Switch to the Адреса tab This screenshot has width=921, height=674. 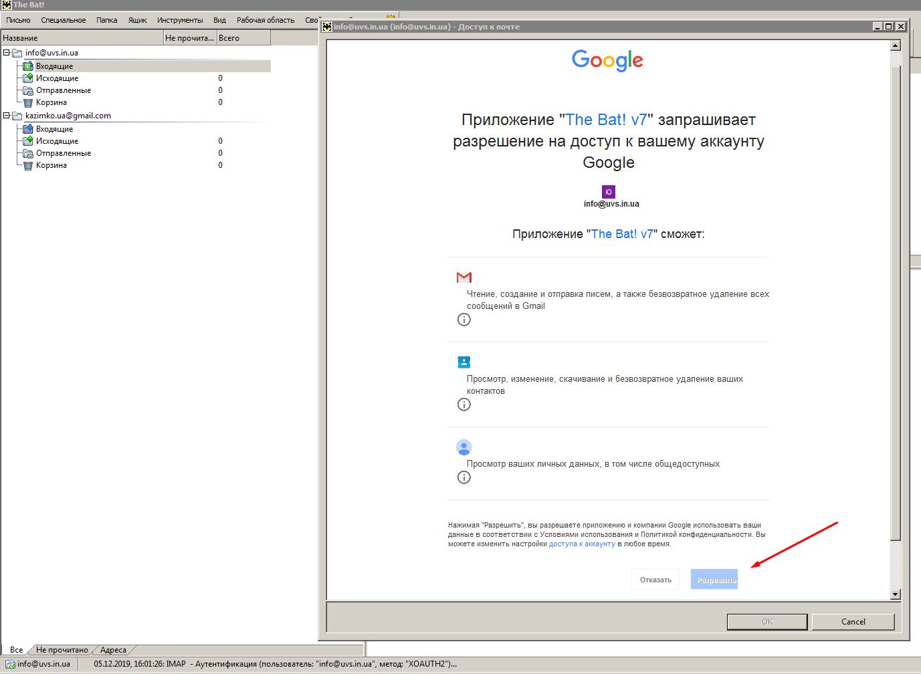click(113, 650)
